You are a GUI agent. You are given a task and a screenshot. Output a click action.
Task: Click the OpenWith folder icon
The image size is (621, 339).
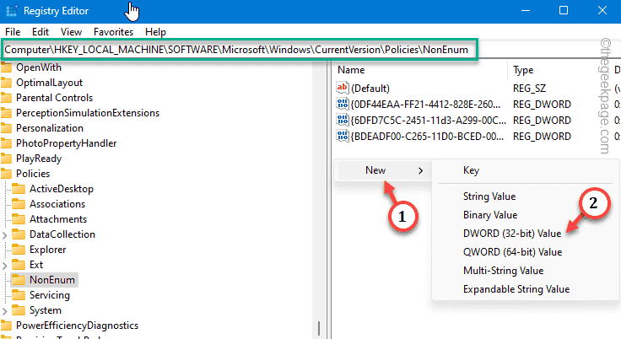6,67
